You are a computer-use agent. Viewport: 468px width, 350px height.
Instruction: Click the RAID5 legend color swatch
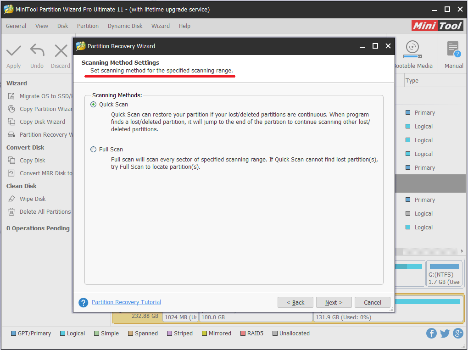243,333
